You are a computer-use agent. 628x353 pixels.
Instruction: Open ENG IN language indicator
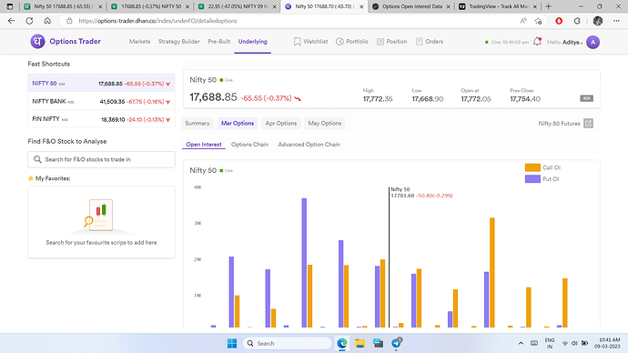550,343
